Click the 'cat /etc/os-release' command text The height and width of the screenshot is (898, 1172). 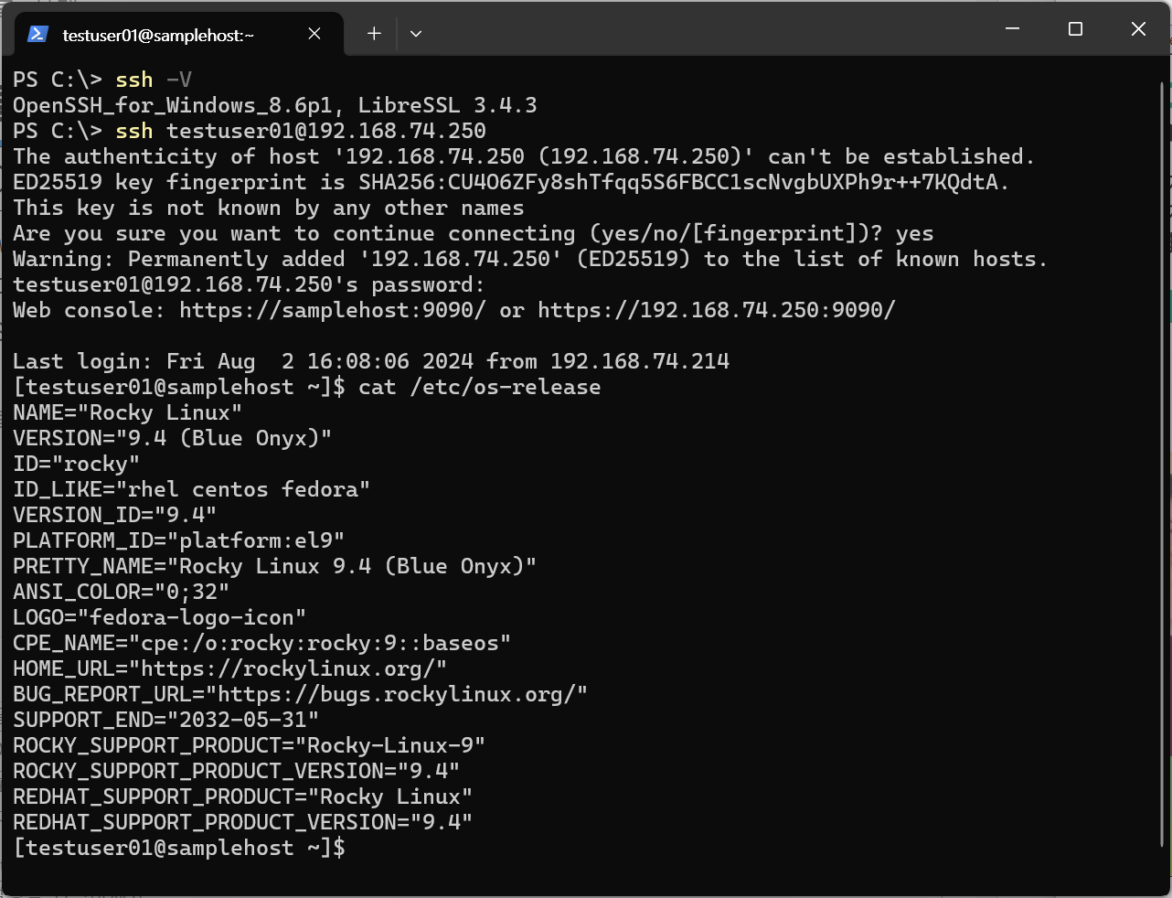tap(479, 387)
